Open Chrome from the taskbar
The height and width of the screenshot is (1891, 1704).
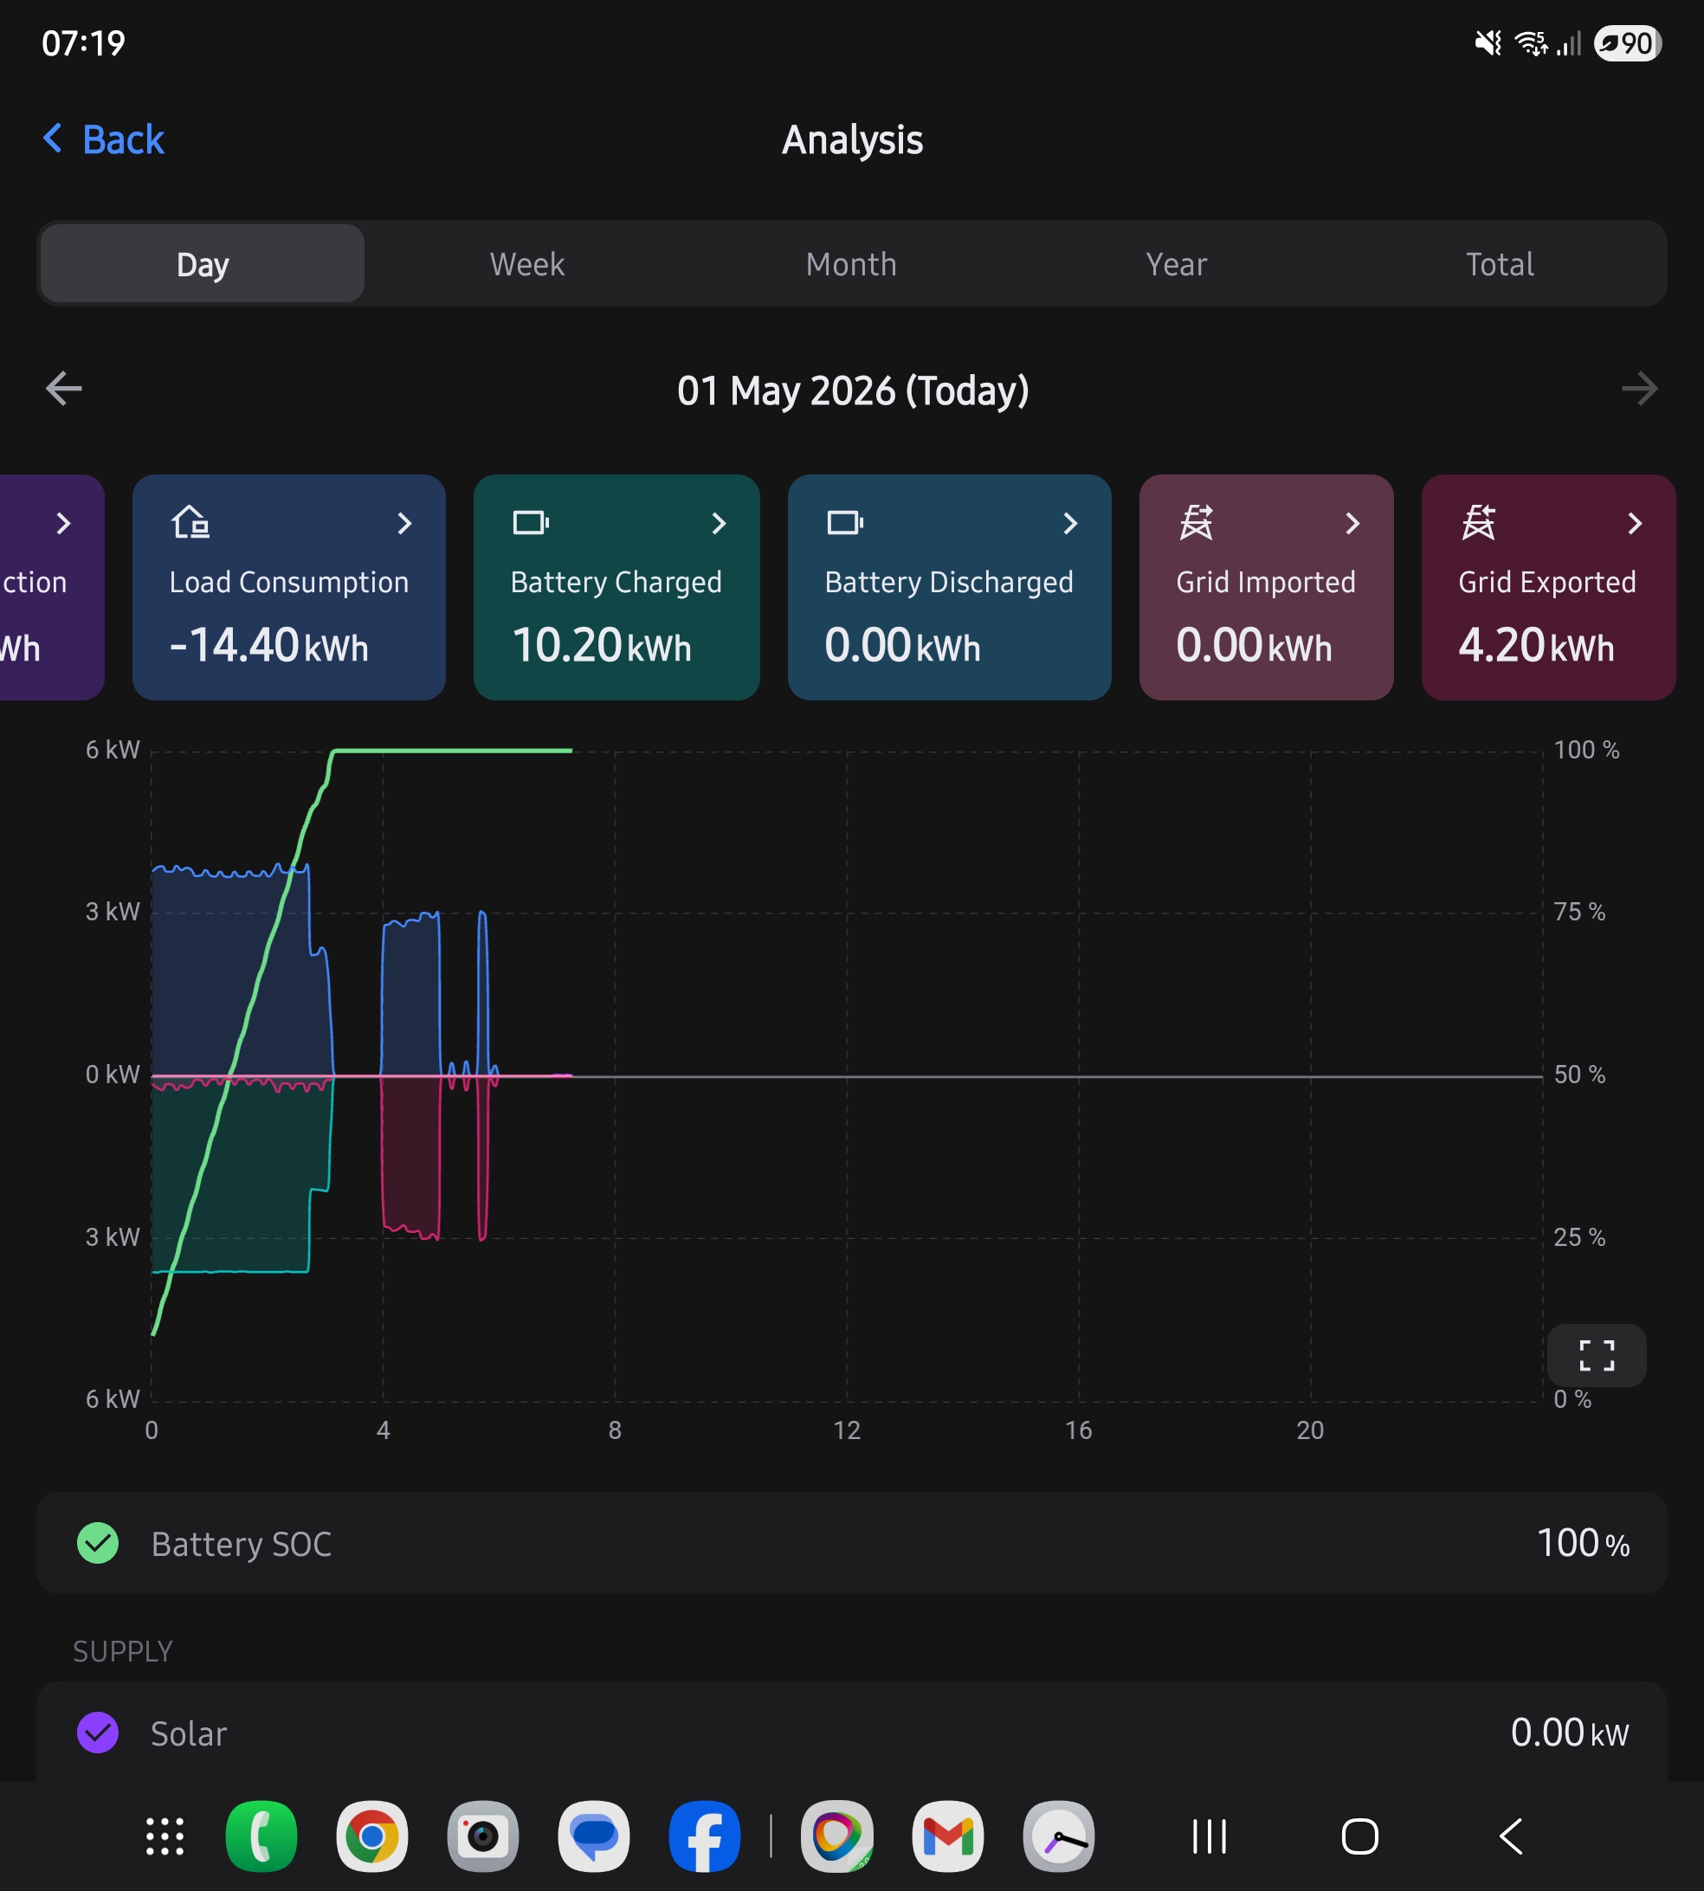click(x=371, y=1836)
